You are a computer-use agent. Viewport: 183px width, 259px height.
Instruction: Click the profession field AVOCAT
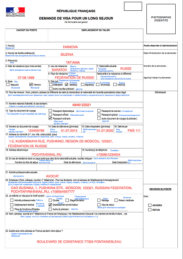coord(53,176)
